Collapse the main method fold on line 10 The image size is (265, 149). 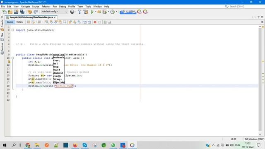(13, 58)
